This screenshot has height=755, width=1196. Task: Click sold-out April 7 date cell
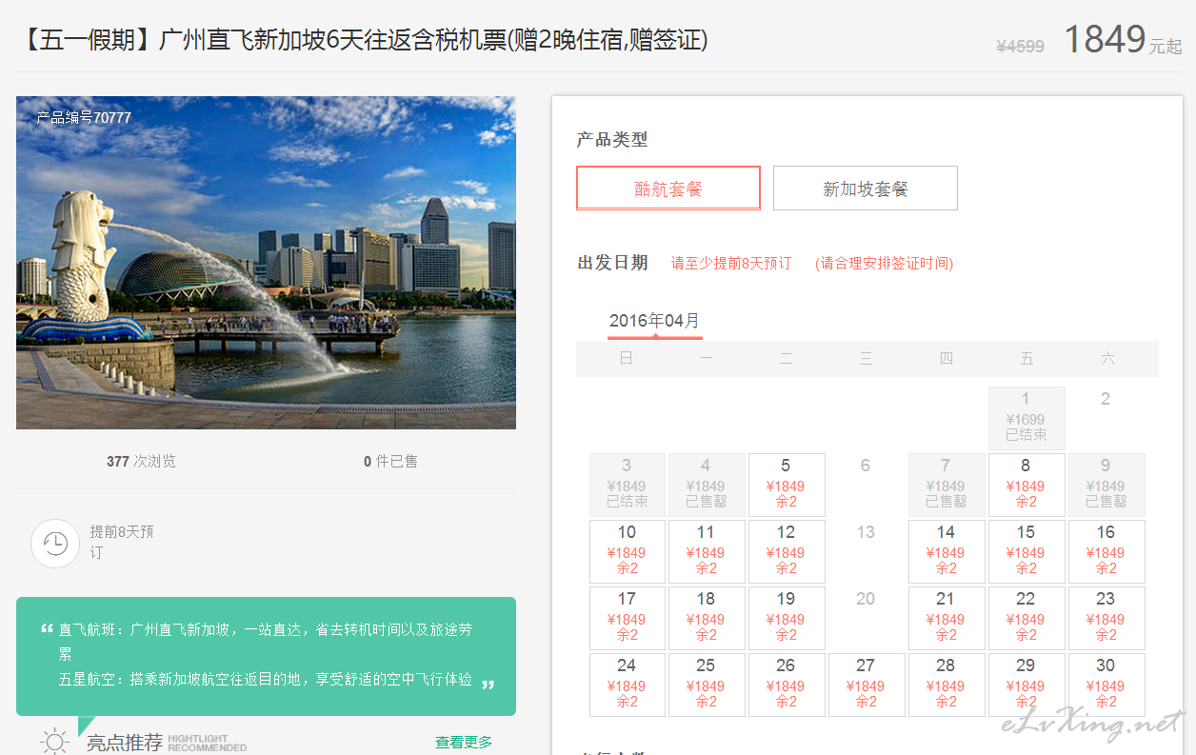(947, 485)
